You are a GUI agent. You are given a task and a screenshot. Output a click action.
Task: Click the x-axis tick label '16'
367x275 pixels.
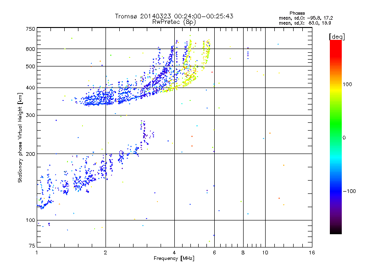312,253
